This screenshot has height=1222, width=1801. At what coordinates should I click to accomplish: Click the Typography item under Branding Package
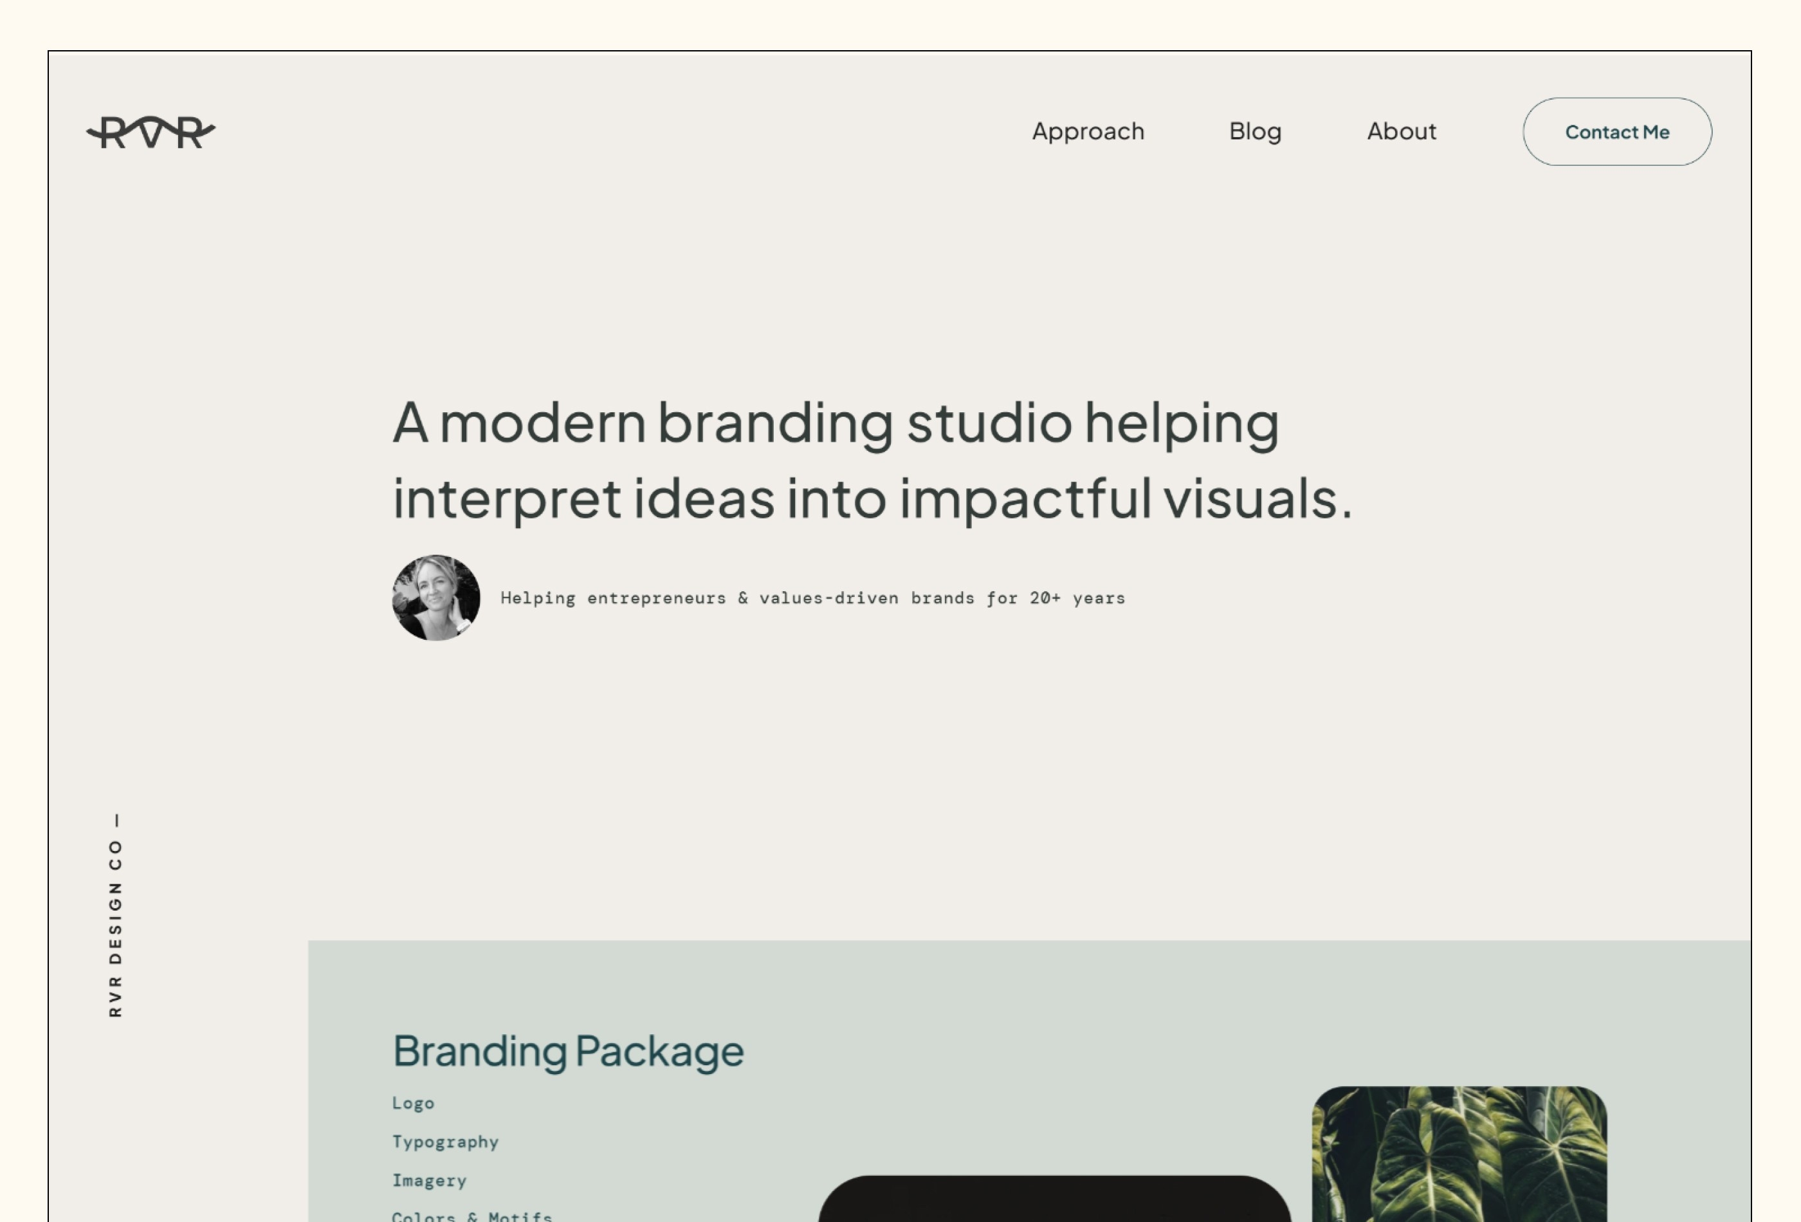pyautogui.click(x=444, y=1142)
